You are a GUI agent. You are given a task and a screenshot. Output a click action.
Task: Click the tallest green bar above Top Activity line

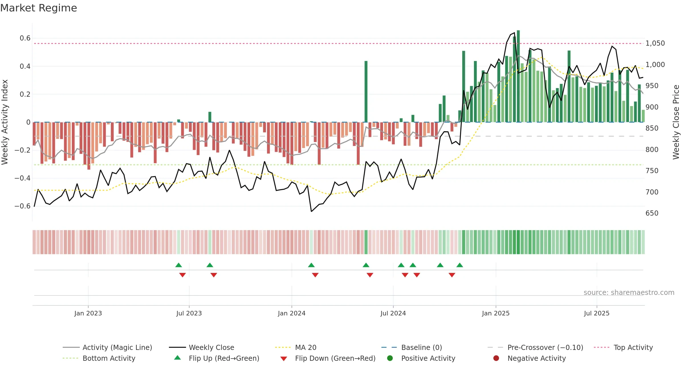tap(518, 76)
